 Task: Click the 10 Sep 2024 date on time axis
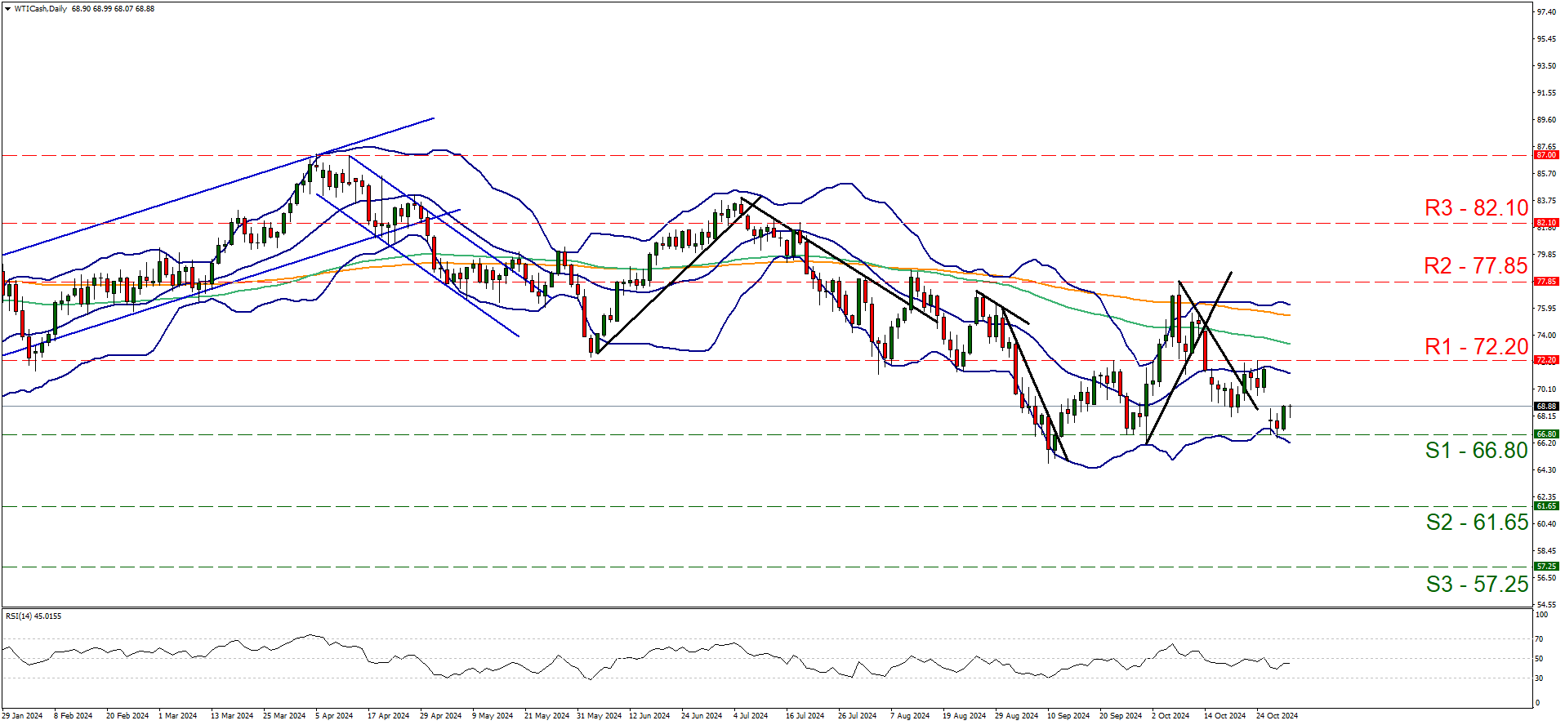(1068, 716)
